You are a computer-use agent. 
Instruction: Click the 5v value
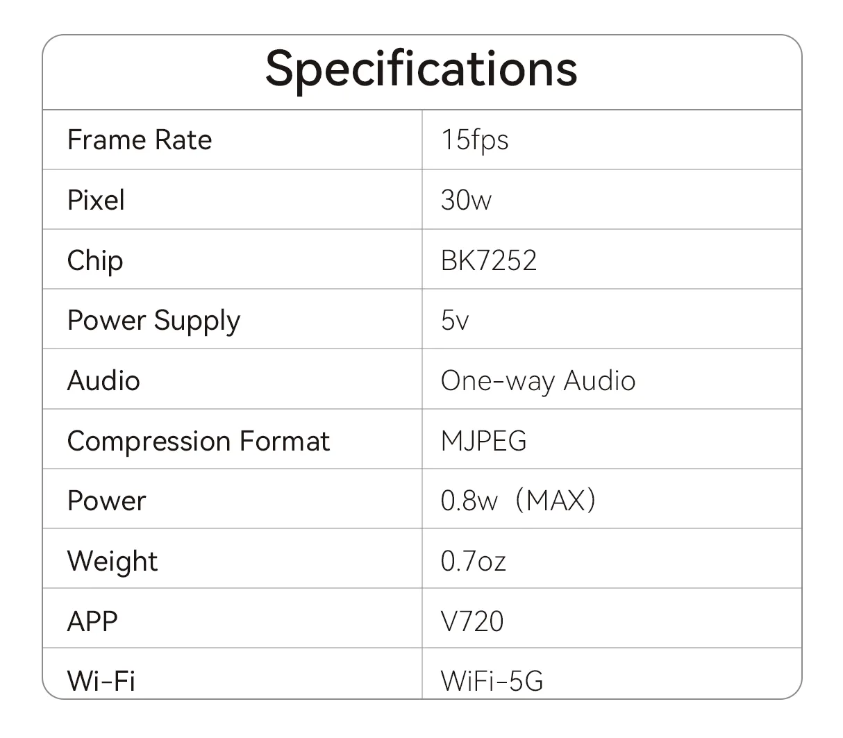pyautogui.click(x=455, y=321)
